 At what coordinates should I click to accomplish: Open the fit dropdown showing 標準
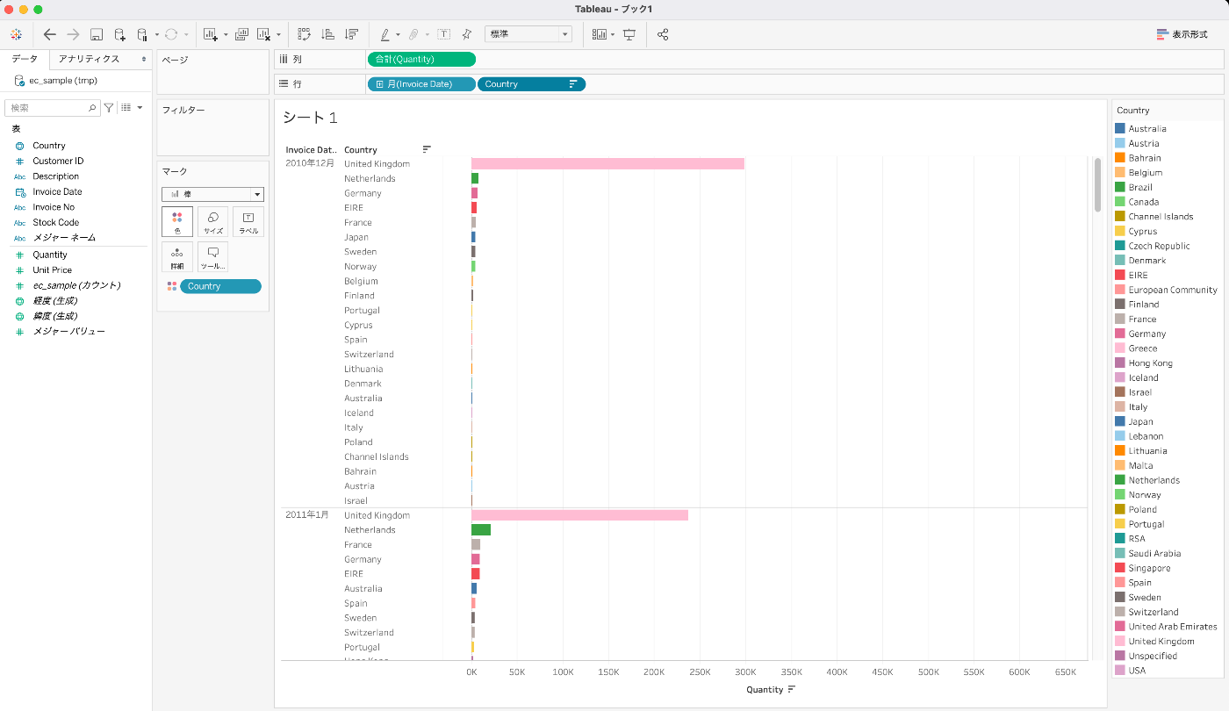tap(528, 34)
